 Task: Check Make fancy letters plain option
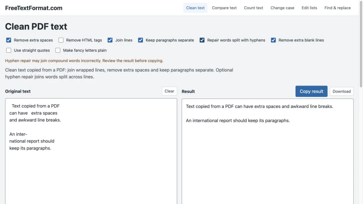pos(58,50)
